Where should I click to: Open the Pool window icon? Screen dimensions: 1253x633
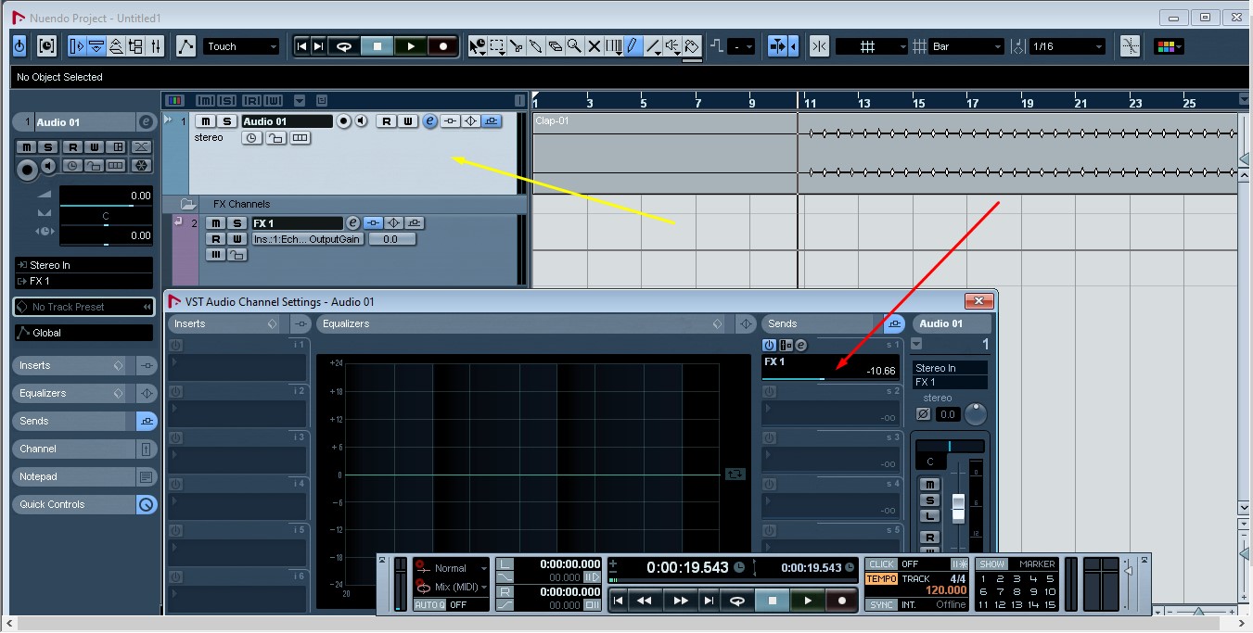(x=136, y=45)
